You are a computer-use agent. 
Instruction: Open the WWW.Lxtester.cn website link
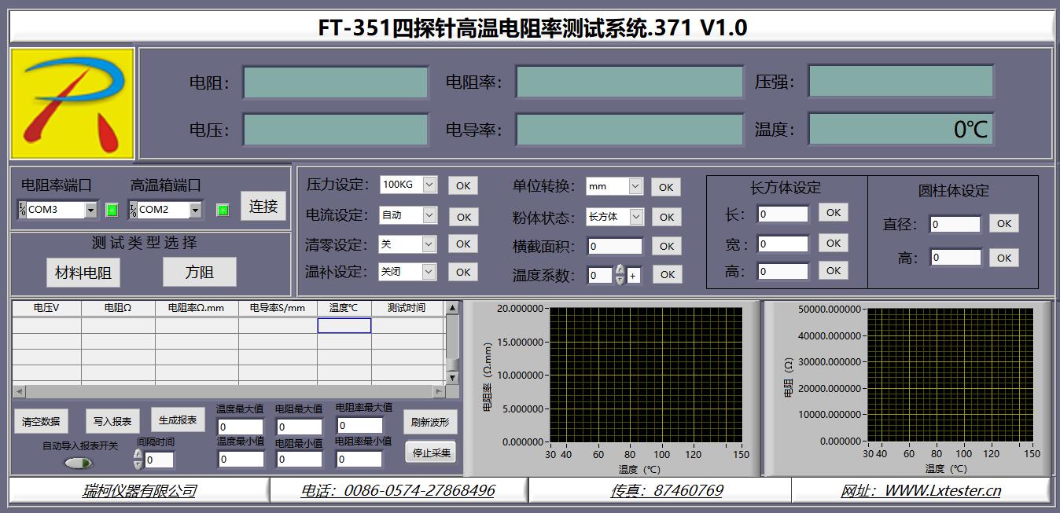pyautogui.click(x=920, y=491)
